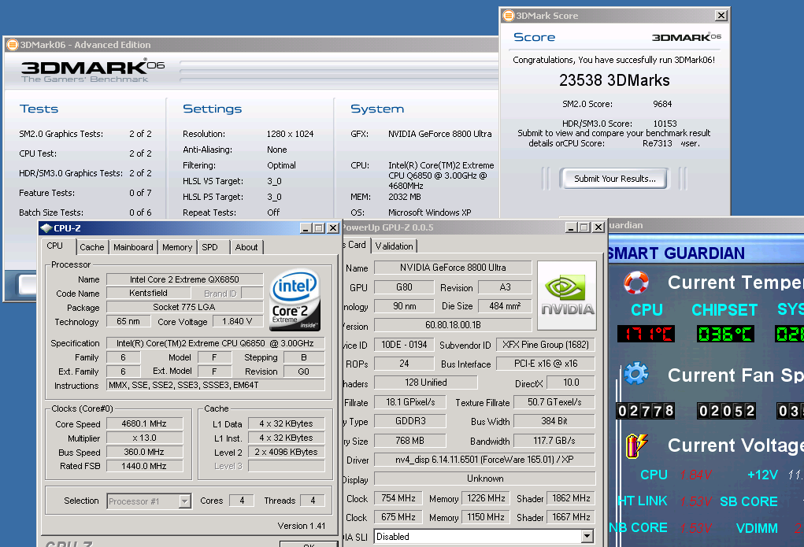Click the battery voltage icon in Smart Guardian
This screenshot has width=804, height=547.
tap(636, 445)
